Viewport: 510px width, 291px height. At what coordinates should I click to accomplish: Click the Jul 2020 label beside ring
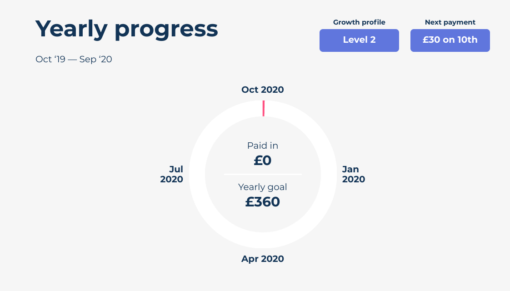pos(171,174)
